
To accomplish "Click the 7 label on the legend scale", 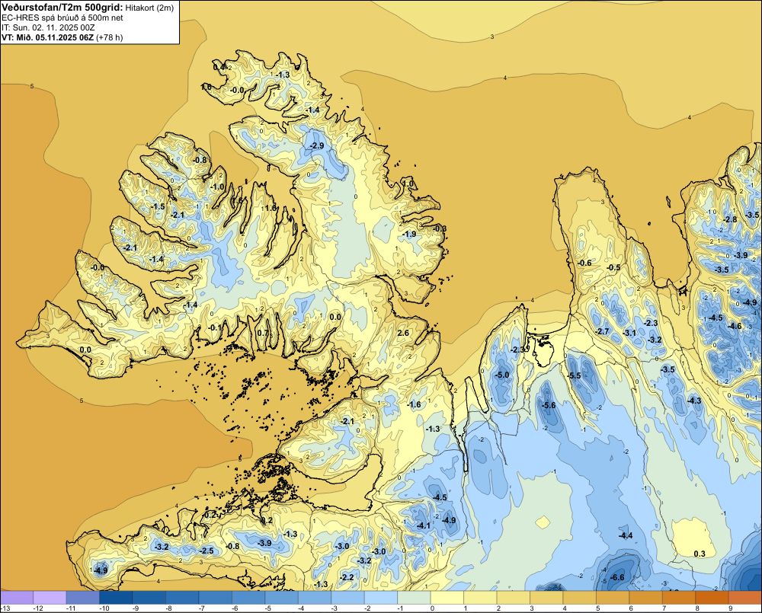I will [x=664, y=608].
